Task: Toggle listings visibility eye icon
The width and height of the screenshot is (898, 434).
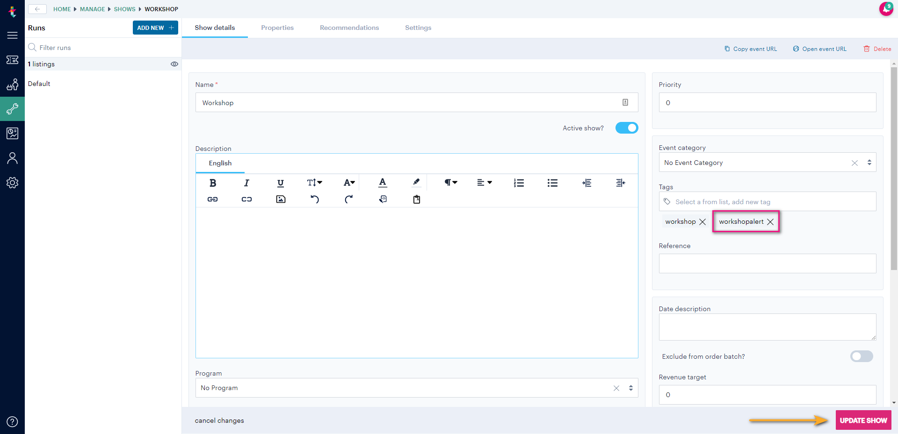Action: point(174,64)
